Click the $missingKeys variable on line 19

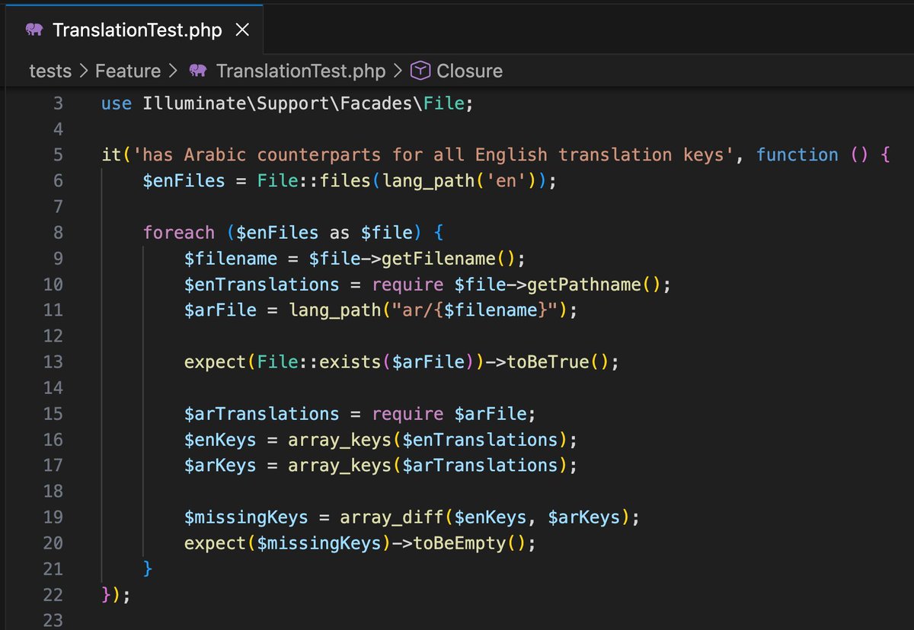pyautogui.click(x=246, y=517)
